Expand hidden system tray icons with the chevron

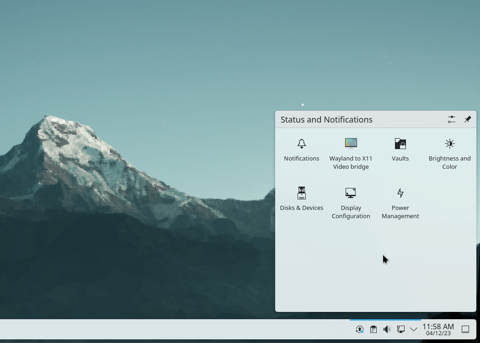coord(414,329)
